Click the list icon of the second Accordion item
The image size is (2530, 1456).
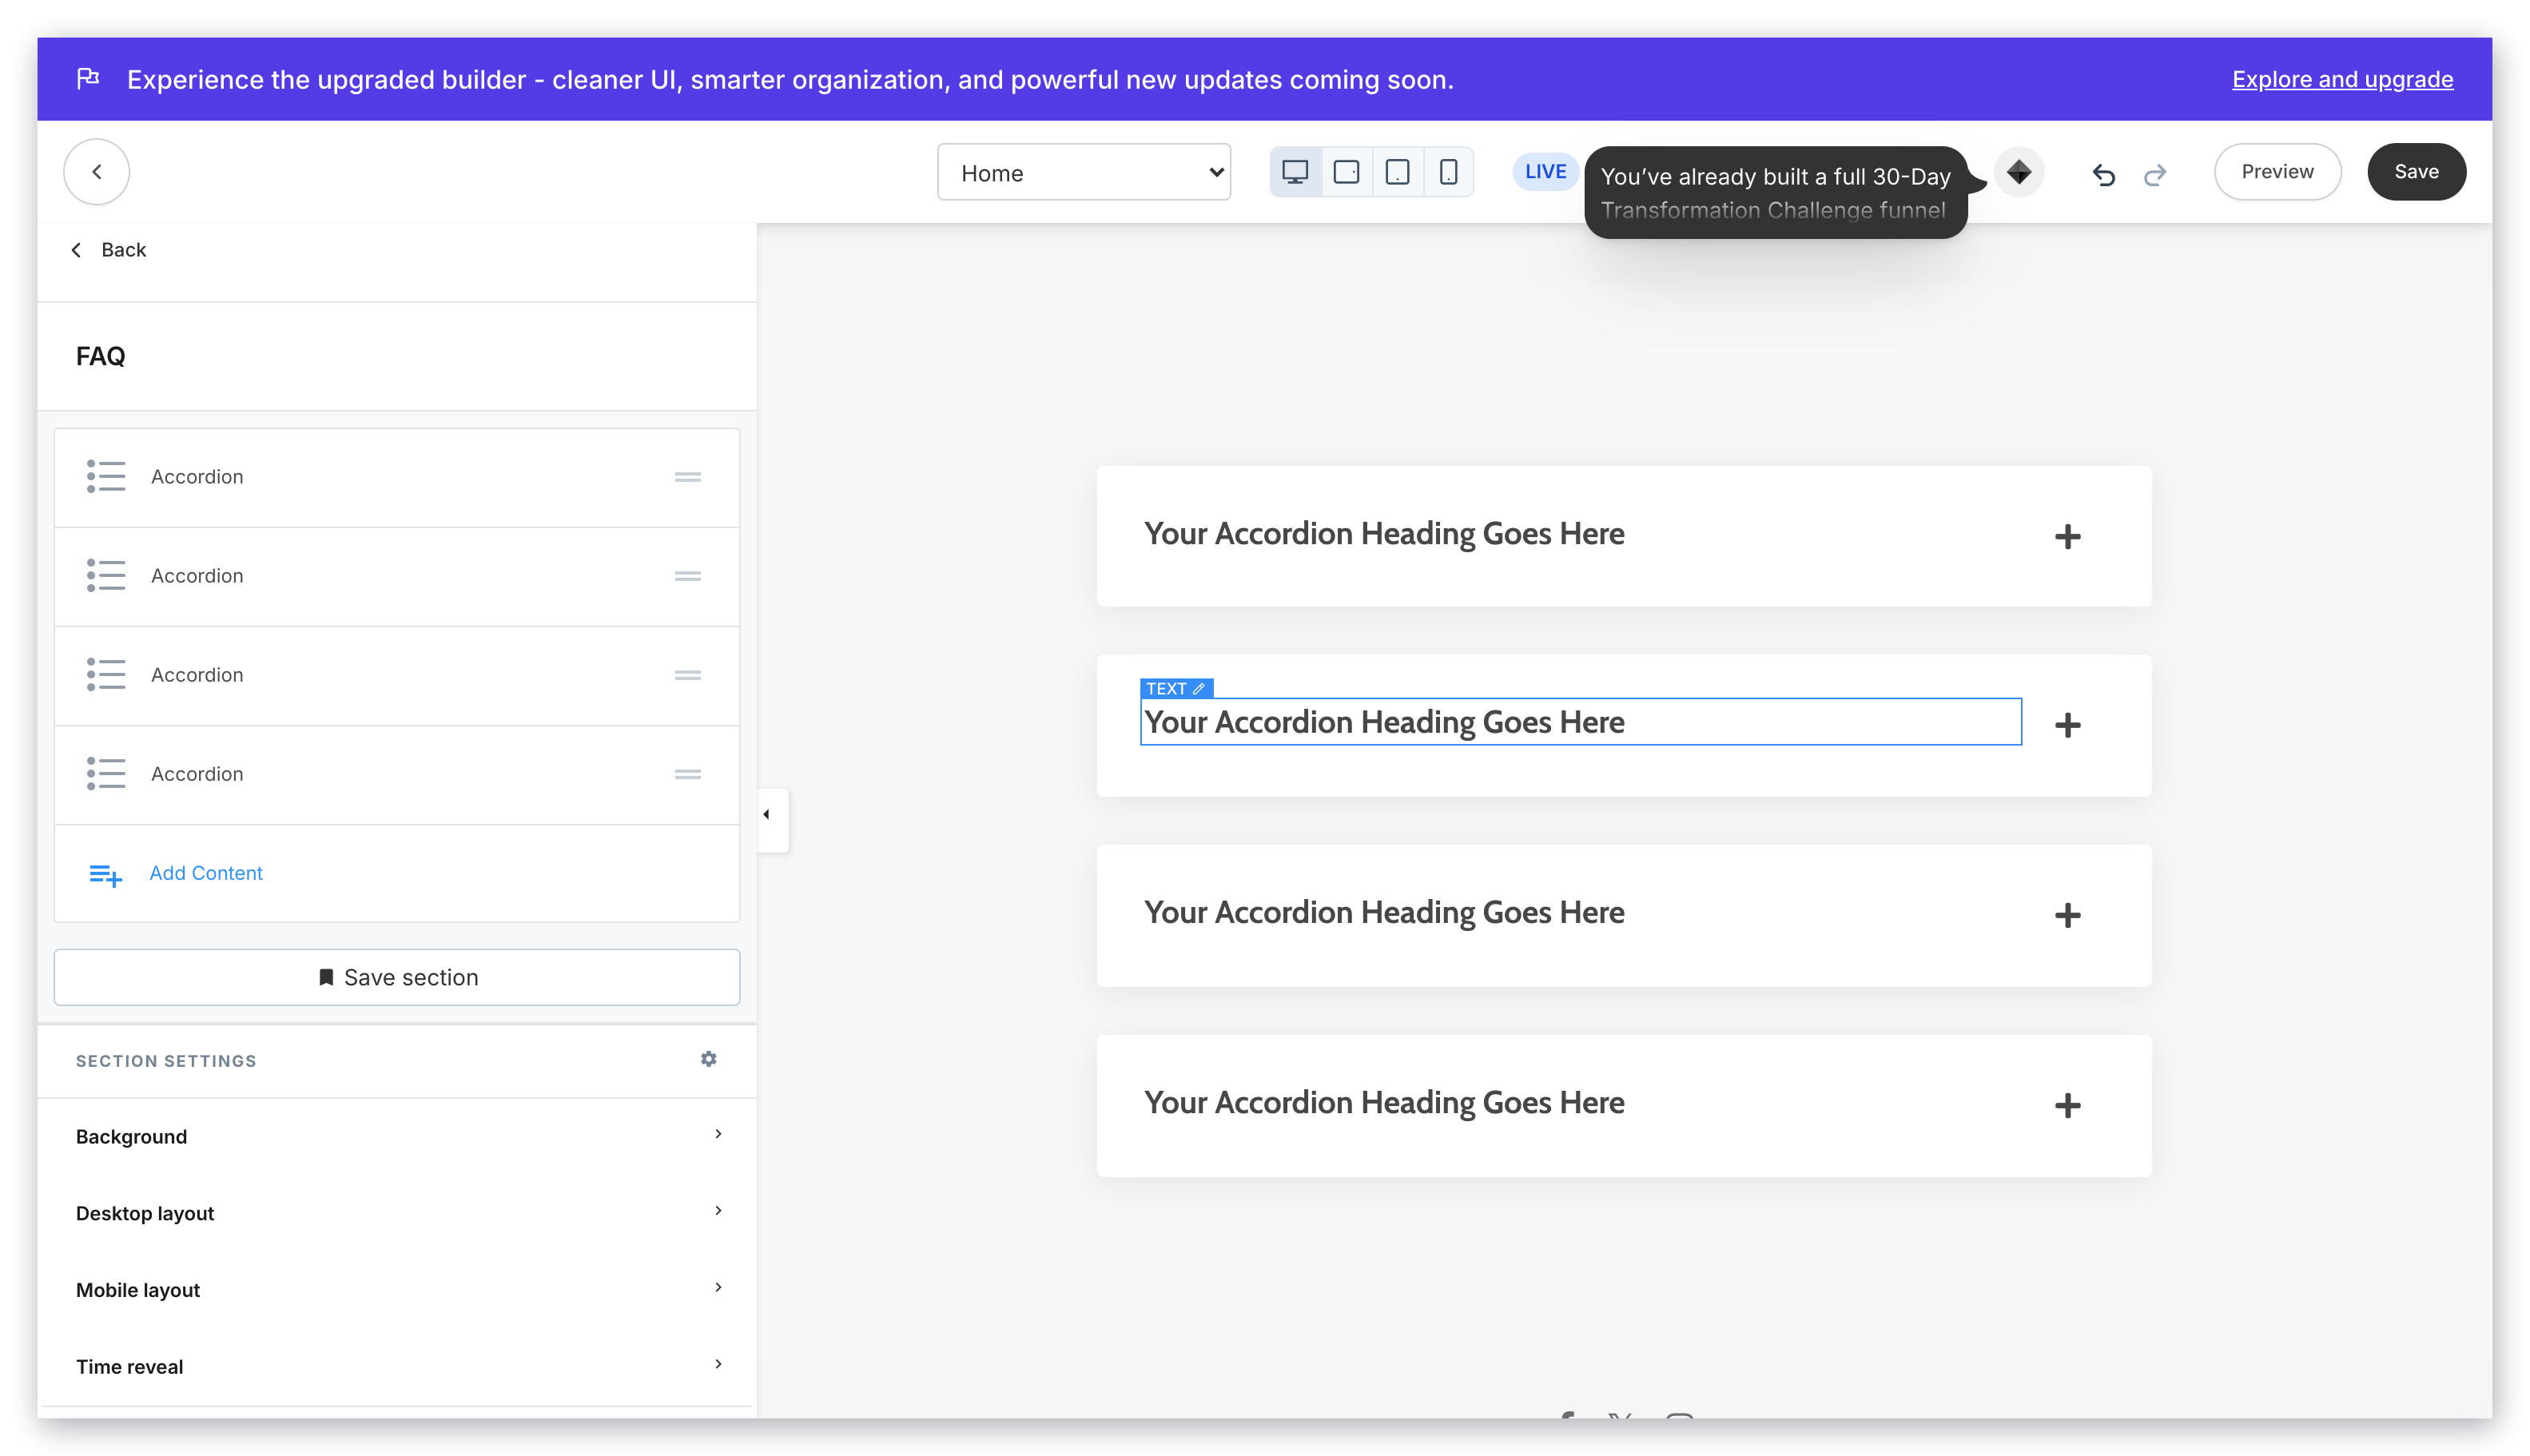(x=105, y=576)
